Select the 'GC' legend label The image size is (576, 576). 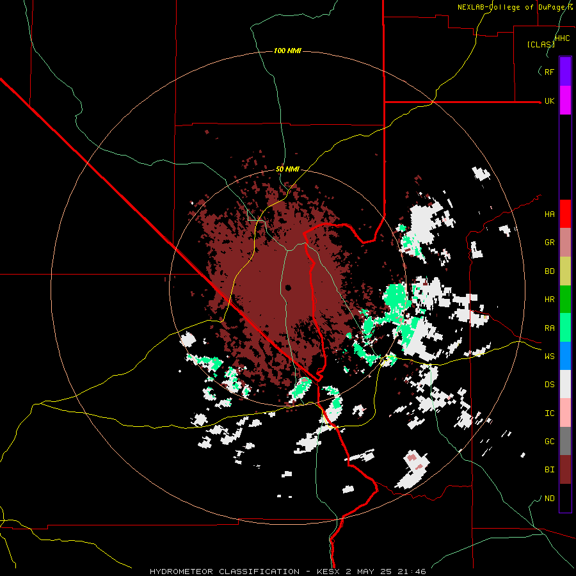pyautogui.click(x=549, y=442)
